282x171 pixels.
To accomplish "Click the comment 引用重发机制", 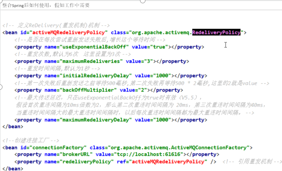I will [252, 162].
